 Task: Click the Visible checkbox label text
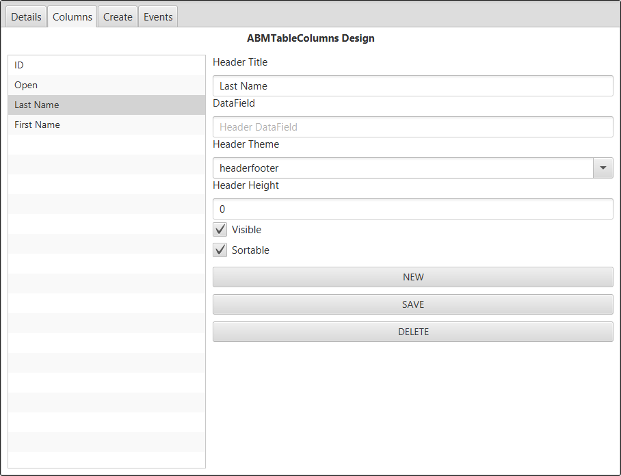click(x=246, y=230)
